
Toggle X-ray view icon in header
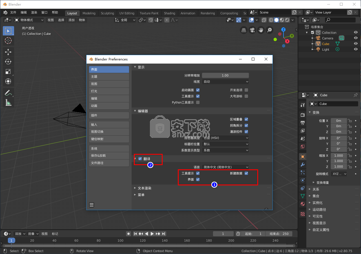click(x=264, y=20)
